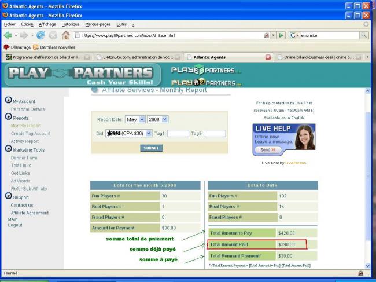The width and height of the screenshot is (376, 282).
Task: Open Personal Details link
Action: pos(28,109)
